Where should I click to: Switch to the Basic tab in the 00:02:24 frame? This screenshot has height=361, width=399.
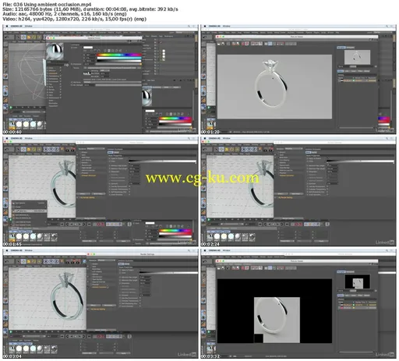[x=309, y=153]
